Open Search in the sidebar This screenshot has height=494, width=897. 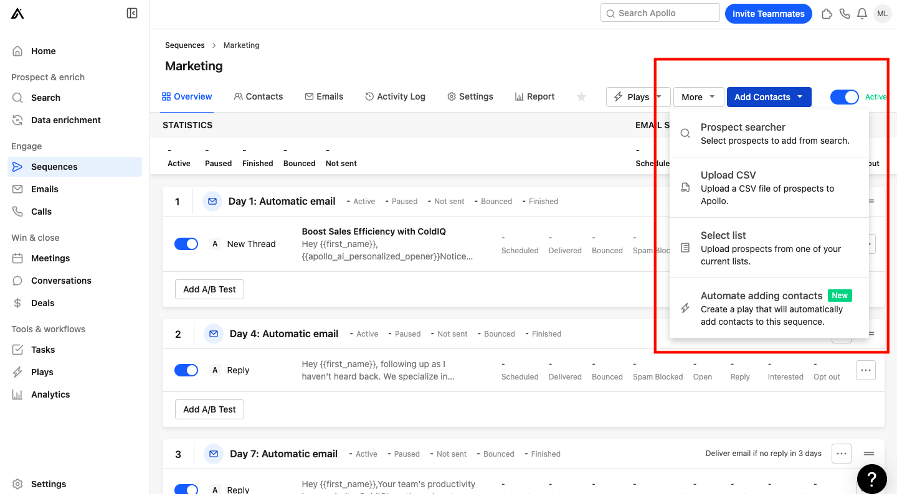(75, 98)
